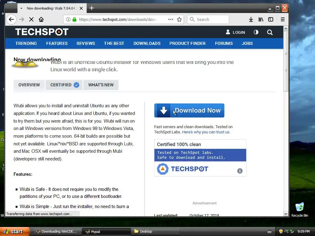
Task: Click the 9:09 PM system clock
Action: pos(304,231)
